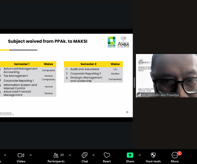Click the React heart icon

107,155
